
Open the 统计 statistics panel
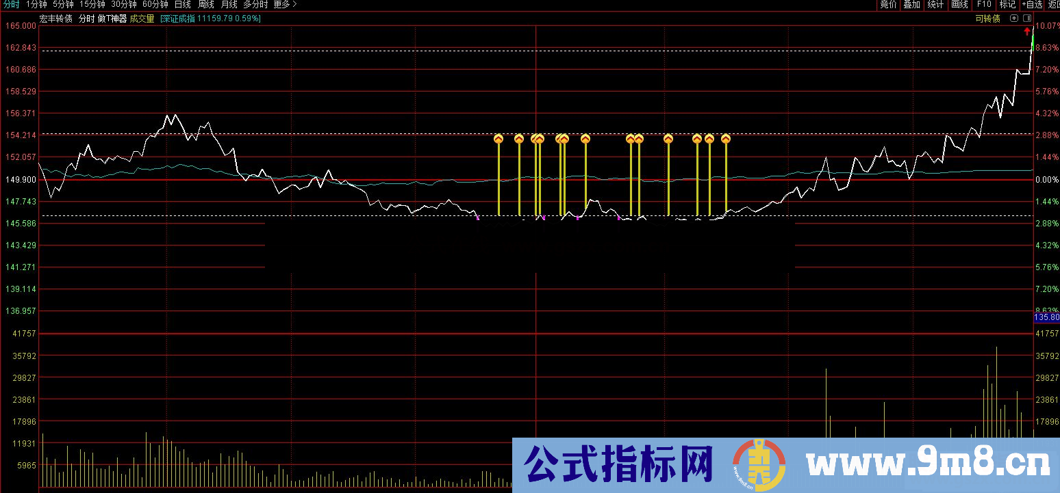pos(935,4)
